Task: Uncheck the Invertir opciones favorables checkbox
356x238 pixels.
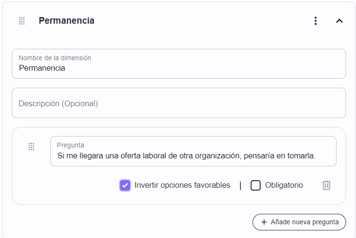Action: coord(125,185)
